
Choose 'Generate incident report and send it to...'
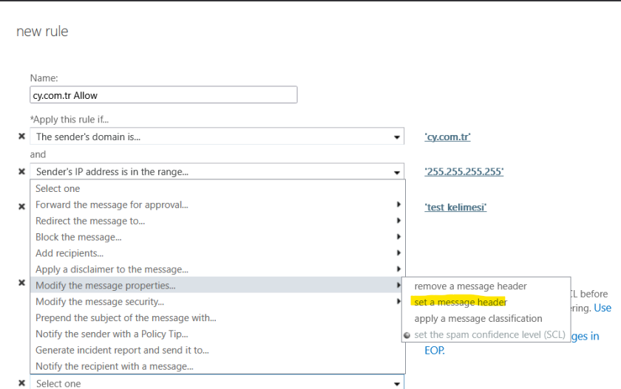point(122,351)
